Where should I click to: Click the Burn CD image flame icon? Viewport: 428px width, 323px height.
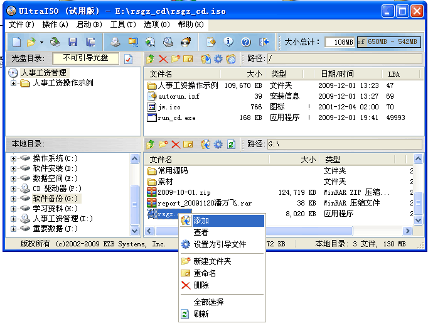coord(186,42)
